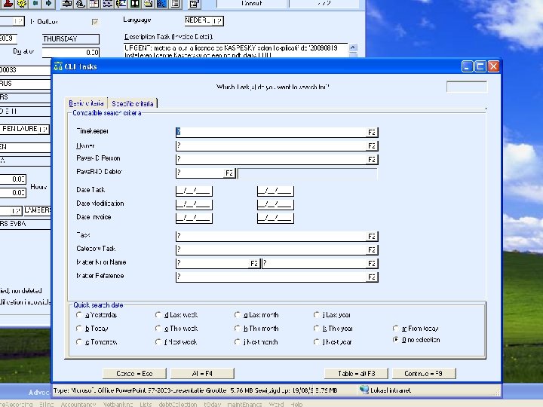Open the Timekeeper F2 lookup
This screenshot has width=543, height=407.
(x=372, y=132)
